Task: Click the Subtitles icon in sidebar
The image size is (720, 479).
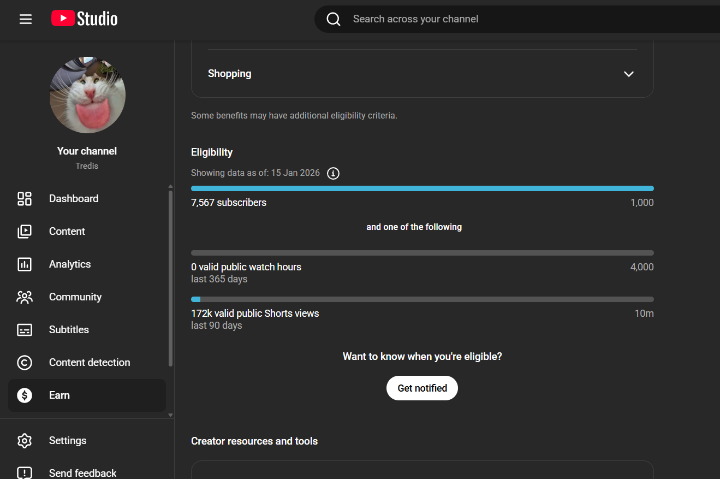Action: [25, 330]
